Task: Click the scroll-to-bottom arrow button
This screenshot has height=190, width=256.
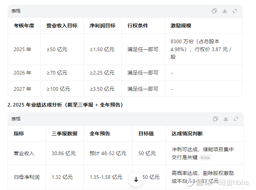Action: pyautogui.click(x=136, y=179)
